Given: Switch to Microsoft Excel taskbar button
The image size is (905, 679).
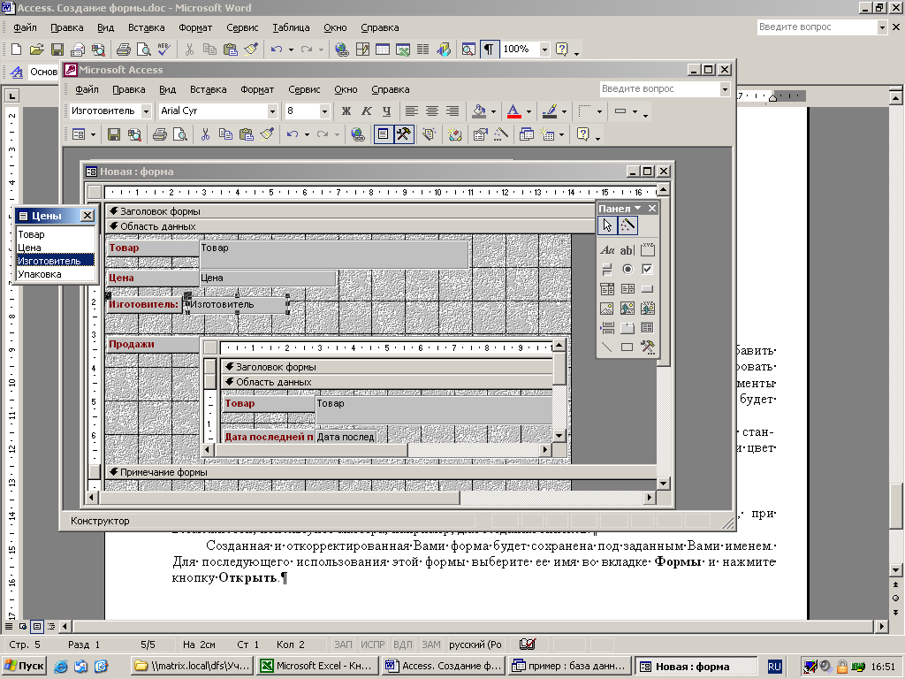Looking at the screenshot, I should coord(318,666).
